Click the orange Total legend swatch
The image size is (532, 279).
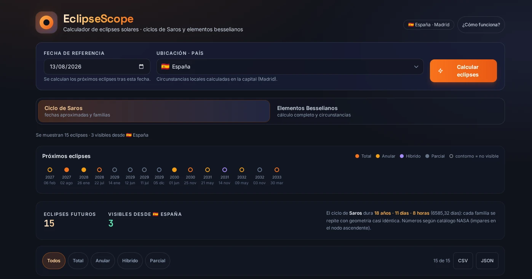(x=357, y=156)
